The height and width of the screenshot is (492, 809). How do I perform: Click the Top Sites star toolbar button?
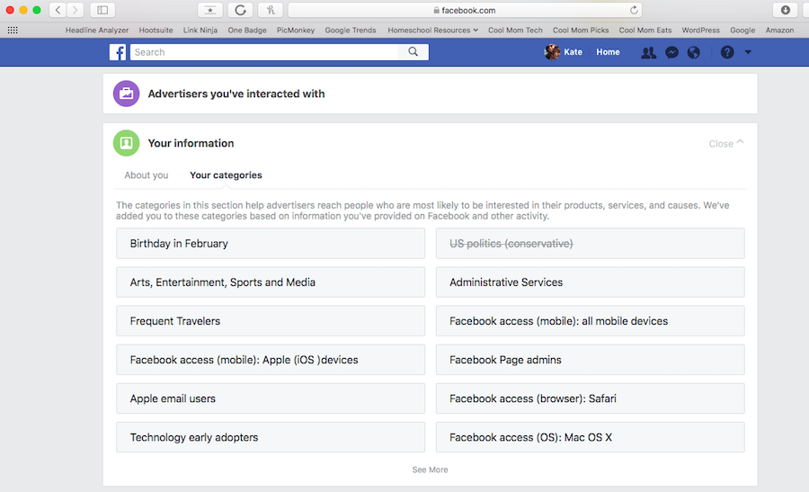coord(210,10)
